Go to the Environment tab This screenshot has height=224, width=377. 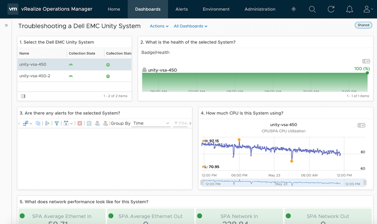click(x=216, y=9)
